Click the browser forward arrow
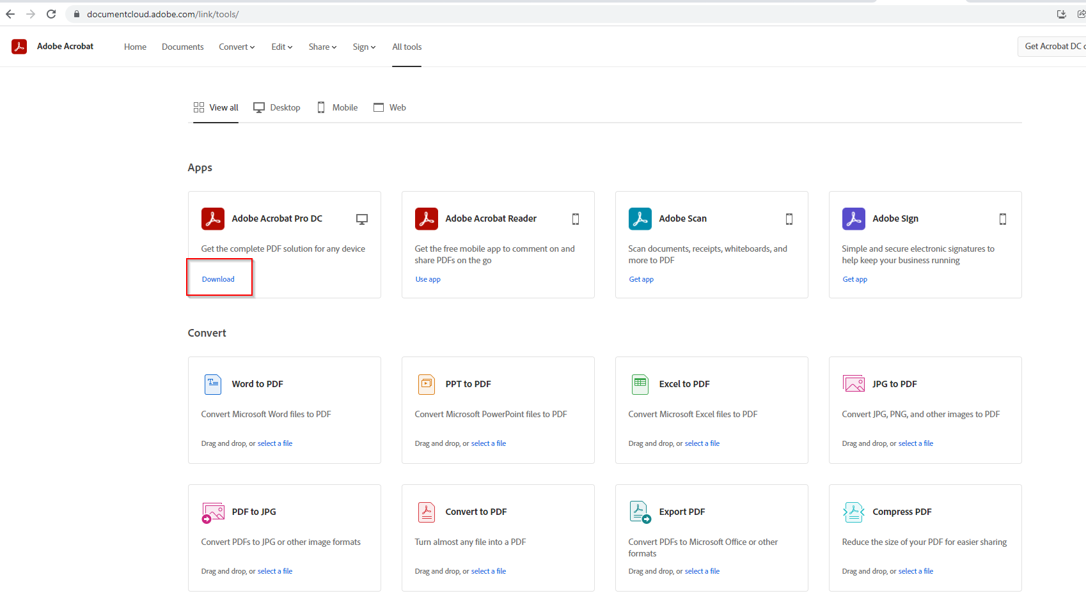 [x=31, y=14]
